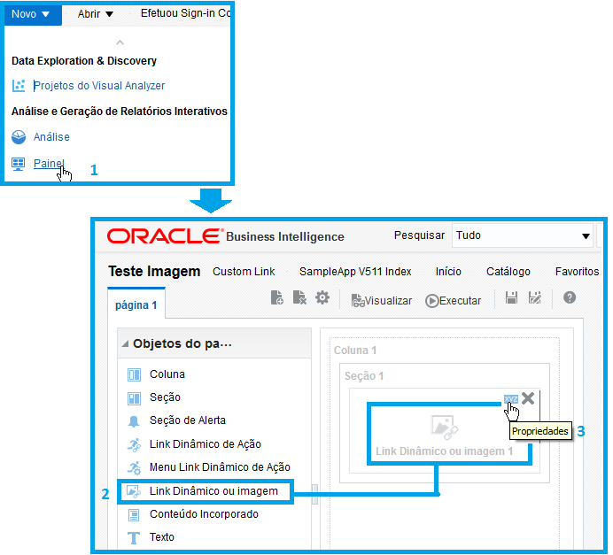Select the Texto object

162,537
